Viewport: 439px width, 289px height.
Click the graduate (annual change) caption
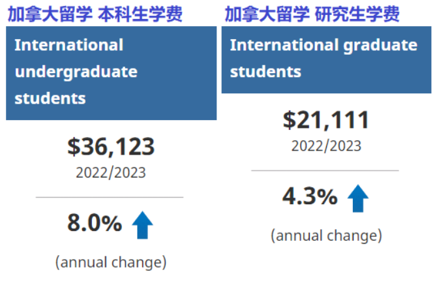pos(326,236)
